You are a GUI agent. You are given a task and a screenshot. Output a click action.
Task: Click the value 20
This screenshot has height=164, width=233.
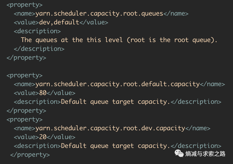pos(43,137)
